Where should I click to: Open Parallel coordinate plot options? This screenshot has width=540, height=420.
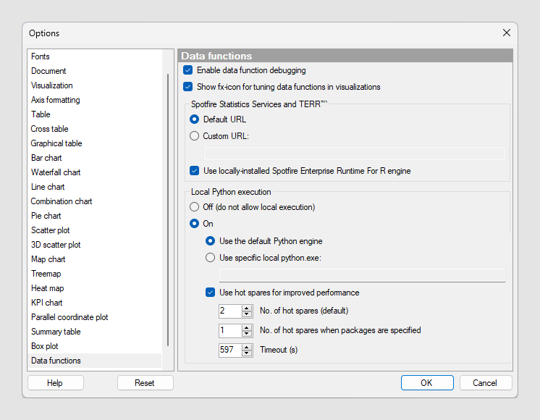point(94,317)
